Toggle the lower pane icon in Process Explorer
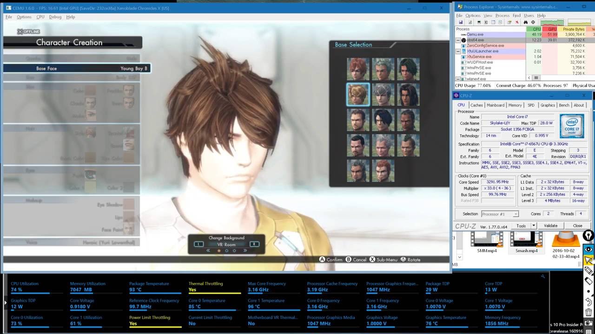 pos(493,22)
